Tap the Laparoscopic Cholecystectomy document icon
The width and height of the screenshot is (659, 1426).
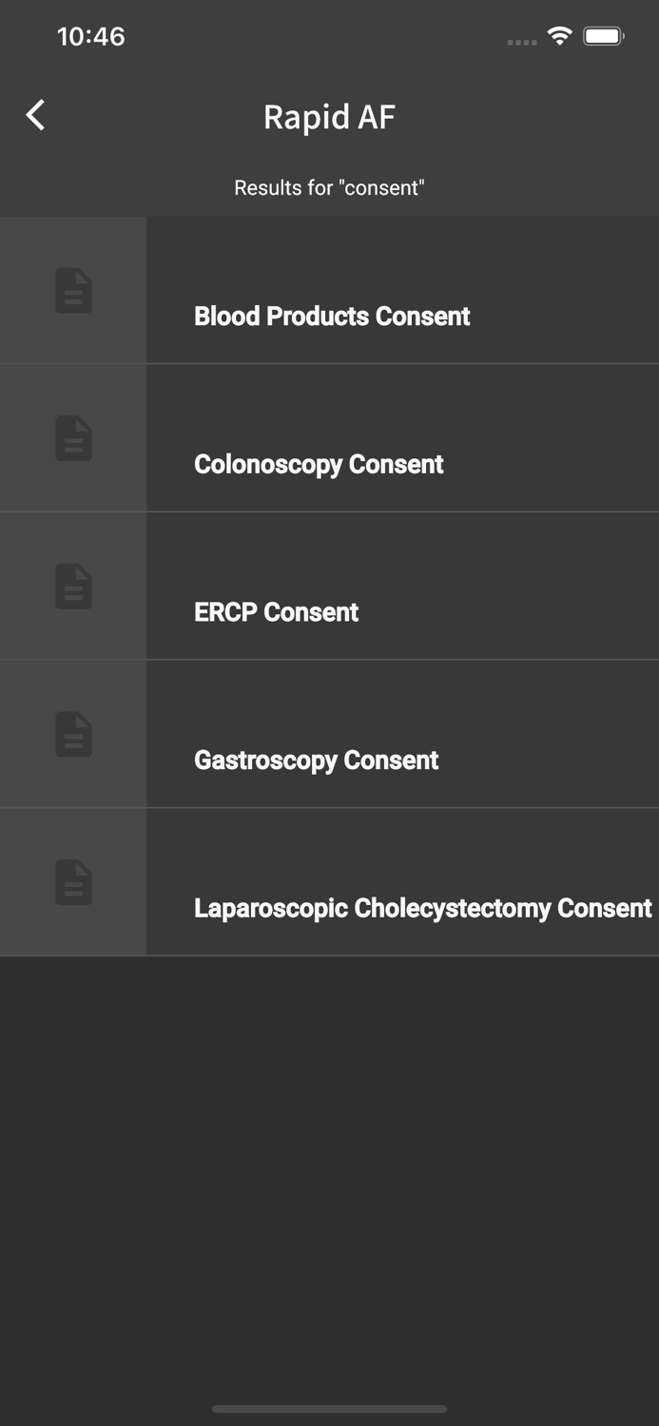73,883
